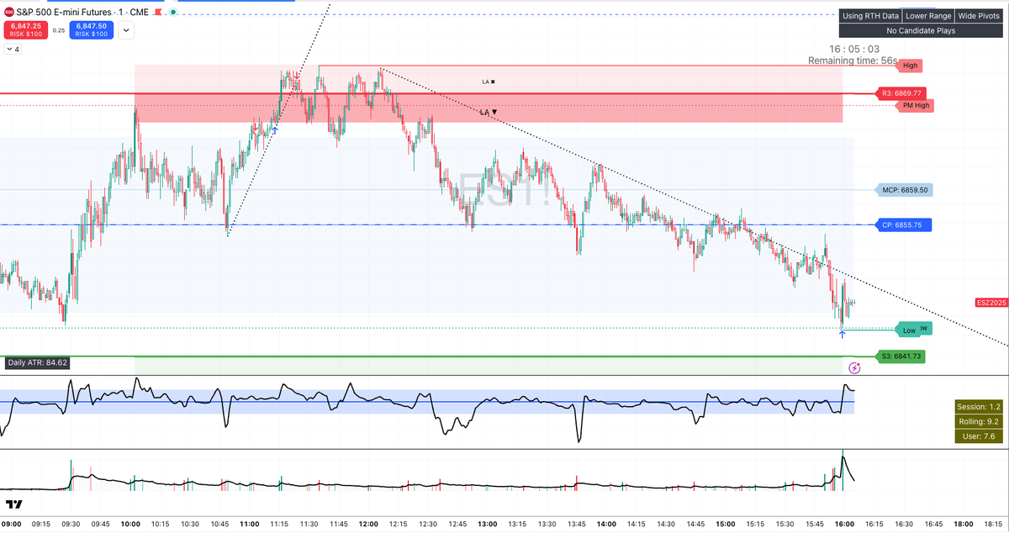Click the 18:15 time axis label
Screen dimensions: 1009x533
point(993,523)
